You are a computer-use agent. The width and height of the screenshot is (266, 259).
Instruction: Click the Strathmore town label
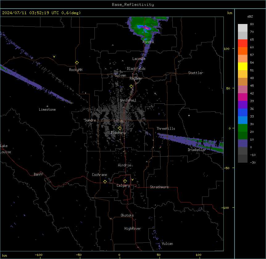(x=159, y=187)
